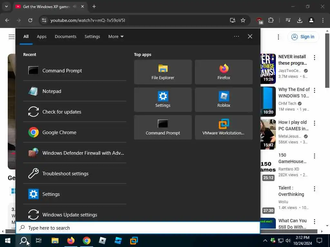Click the YouTube Sign in button
Viewport: 330px width, 247px height.
point(303,37)
